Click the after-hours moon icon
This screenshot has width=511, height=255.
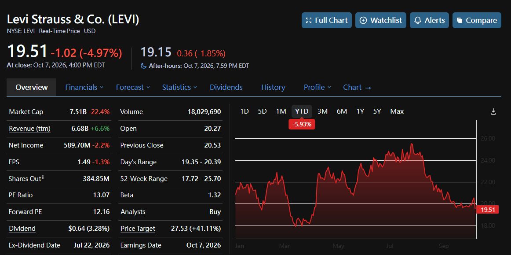point(143,66)
